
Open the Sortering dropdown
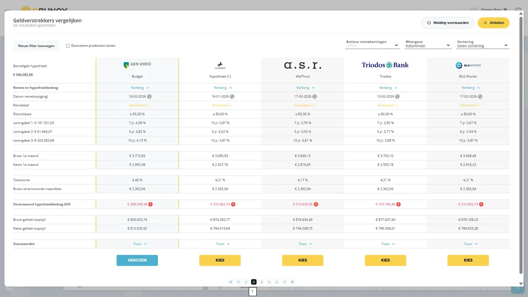click(x=483, y=44)
